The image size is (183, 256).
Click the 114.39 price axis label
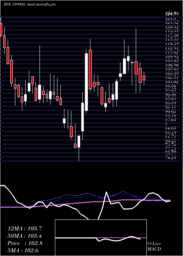(x=172, y=44)
